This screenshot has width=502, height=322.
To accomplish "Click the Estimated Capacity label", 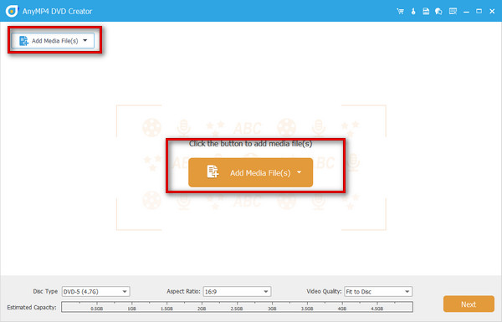I will coord(32,307).
